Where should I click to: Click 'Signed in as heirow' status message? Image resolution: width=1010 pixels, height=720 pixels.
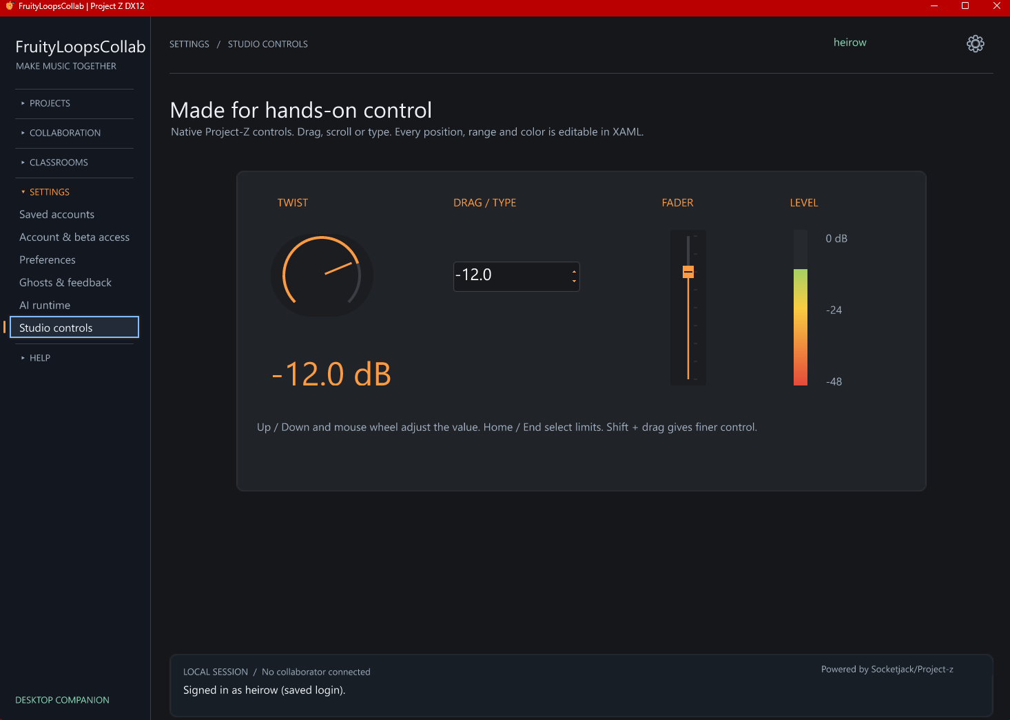pos(265,690)
